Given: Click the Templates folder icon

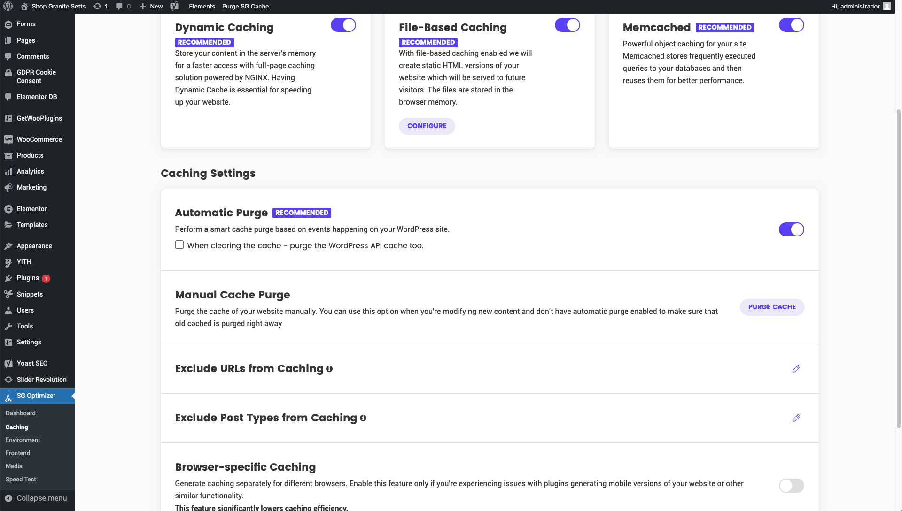Looking at the screenshot, I should [8, 225].
